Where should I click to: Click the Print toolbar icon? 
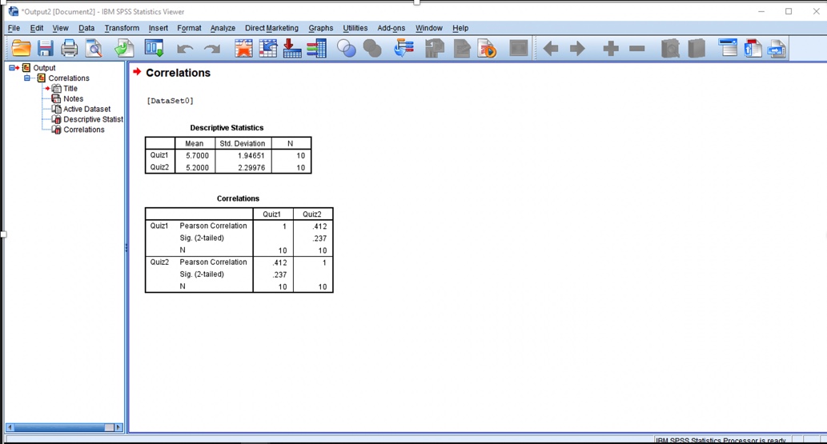pos(69,49)
